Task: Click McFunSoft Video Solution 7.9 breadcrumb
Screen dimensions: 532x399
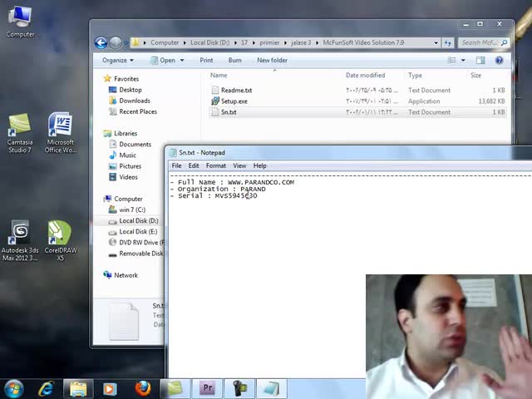Action: (x=363, y=42)
